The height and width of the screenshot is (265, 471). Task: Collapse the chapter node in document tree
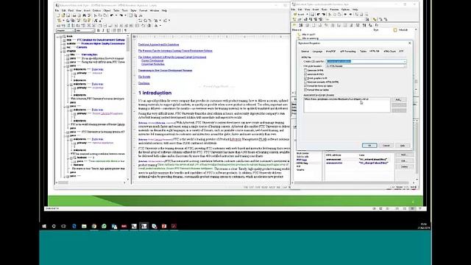[x=61, y=52]
